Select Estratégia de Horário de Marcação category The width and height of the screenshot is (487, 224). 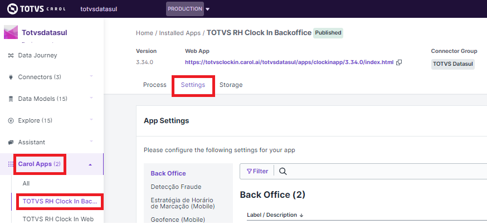[x=183, y=203]
